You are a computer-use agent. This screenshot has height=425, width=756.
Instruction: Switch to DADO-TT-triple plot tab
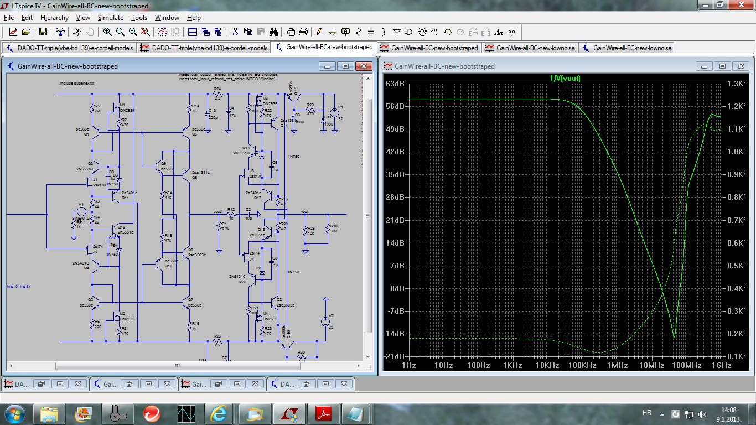204,48
